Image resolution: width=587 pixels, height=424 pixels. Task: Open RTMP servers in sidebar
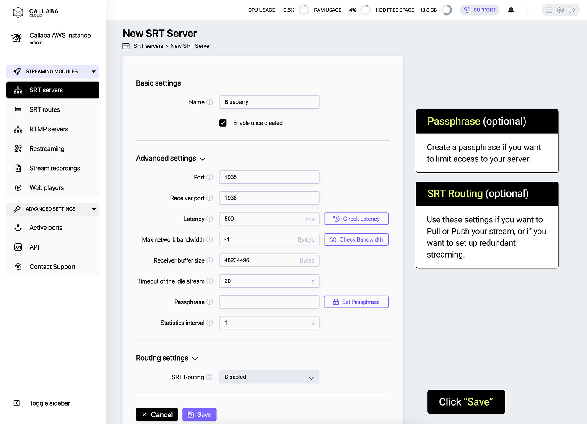(53, 129)
